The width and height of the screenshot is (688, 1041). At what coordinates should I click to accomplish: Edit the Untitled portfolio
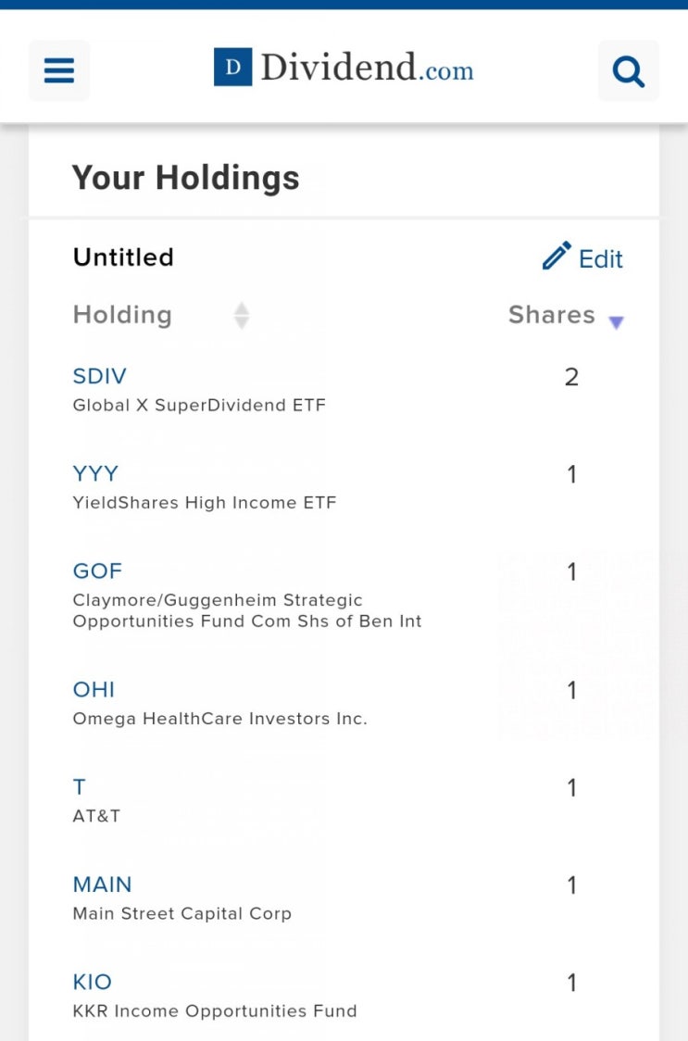pos(582,257)
